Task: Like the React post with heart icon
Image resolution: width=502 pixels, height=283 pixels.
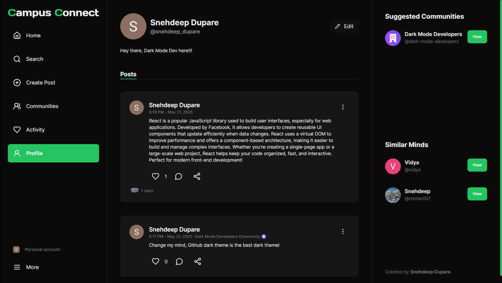Action: point(156,176)
